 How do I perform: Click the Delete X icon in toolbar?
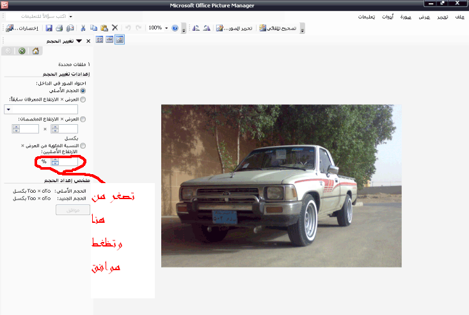pos(115,28)
